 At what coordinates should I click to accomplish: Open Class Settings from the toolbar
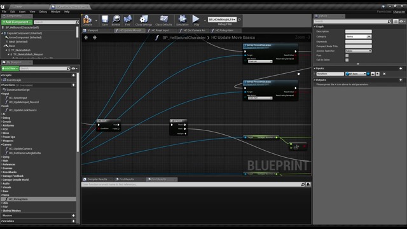(144, 20)
